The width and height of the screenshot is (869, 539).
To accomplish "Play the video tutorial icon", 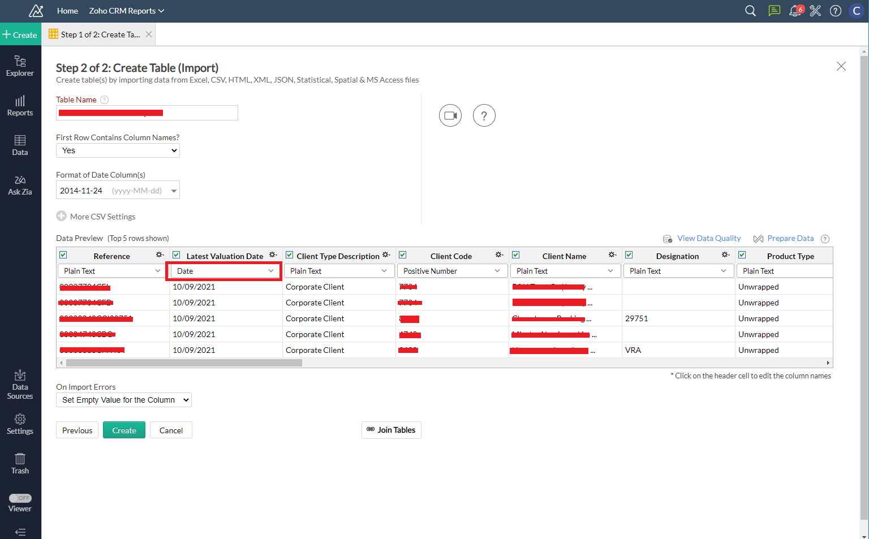I will pos(450,115).
